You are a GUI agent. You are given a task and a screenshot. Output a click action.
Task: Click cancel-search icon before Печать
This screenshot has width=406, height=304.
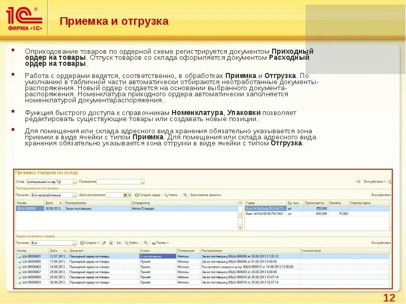146,243
